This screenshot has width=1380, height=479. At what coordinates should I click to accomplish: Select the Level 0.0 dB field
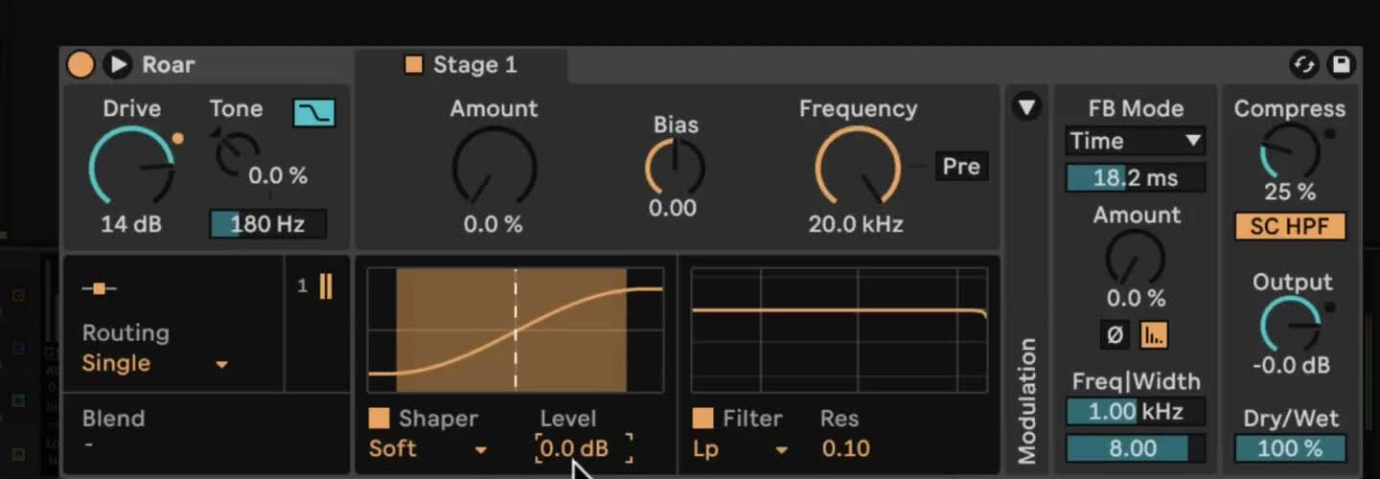584,448
